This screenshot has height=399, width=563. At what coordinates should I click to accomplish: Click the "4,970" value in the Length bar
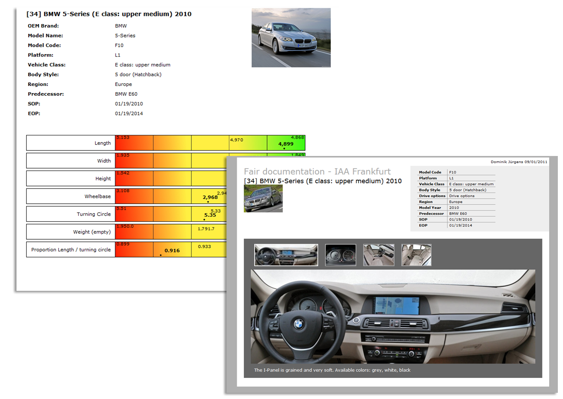click(x=237, y=140)
